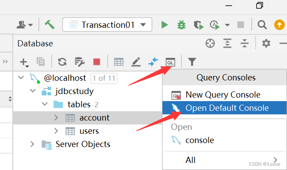Open the All submenu in Query Consoles
287x170 pixels.
point(224,160)
